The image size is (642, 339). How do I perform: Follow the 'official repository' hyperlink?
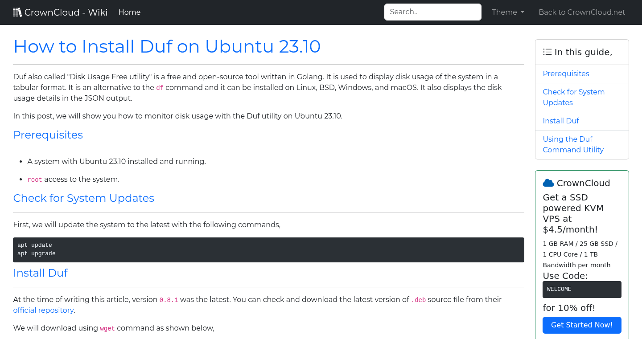43,310
